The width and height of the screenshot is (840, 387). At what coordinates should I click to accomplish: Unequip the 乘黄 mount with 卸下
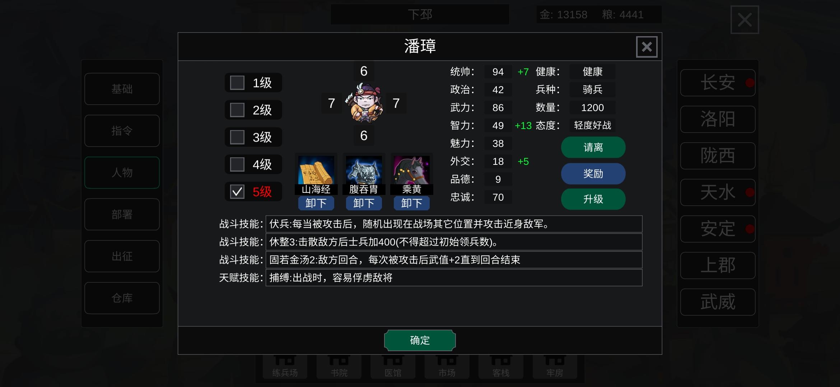click(x=411, y=203)
